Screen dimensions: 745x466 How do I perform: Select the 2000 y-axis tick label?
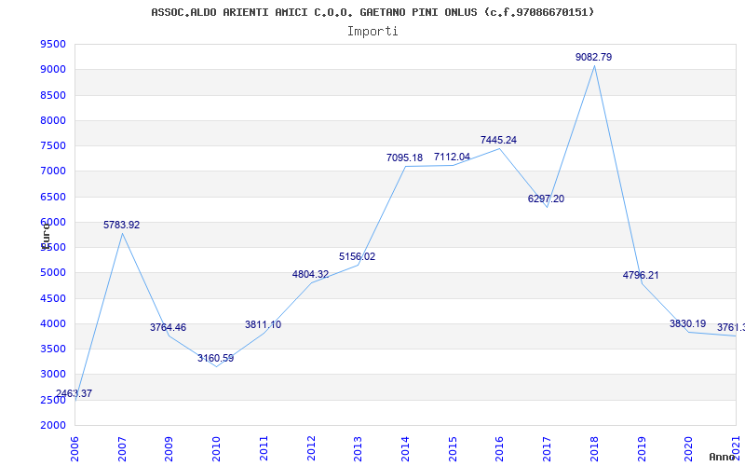(53, 425)
